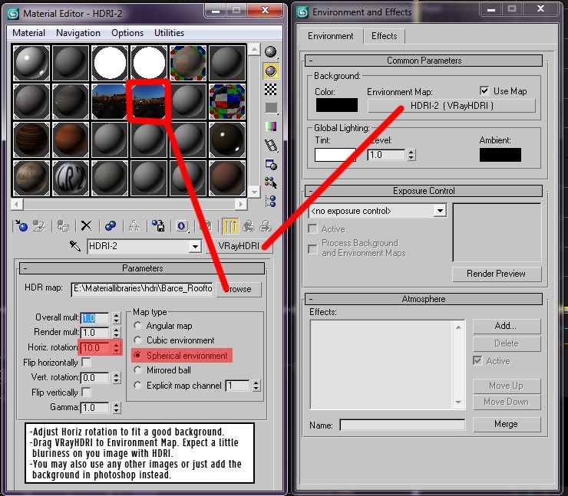Screen dimensions: 568x496
Task: Click the Select by Material icon
Action: (271, 182)
